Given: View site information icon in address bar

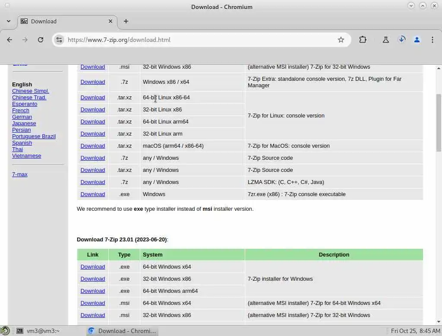Looking at the screenshot, I should coord(59,40).
